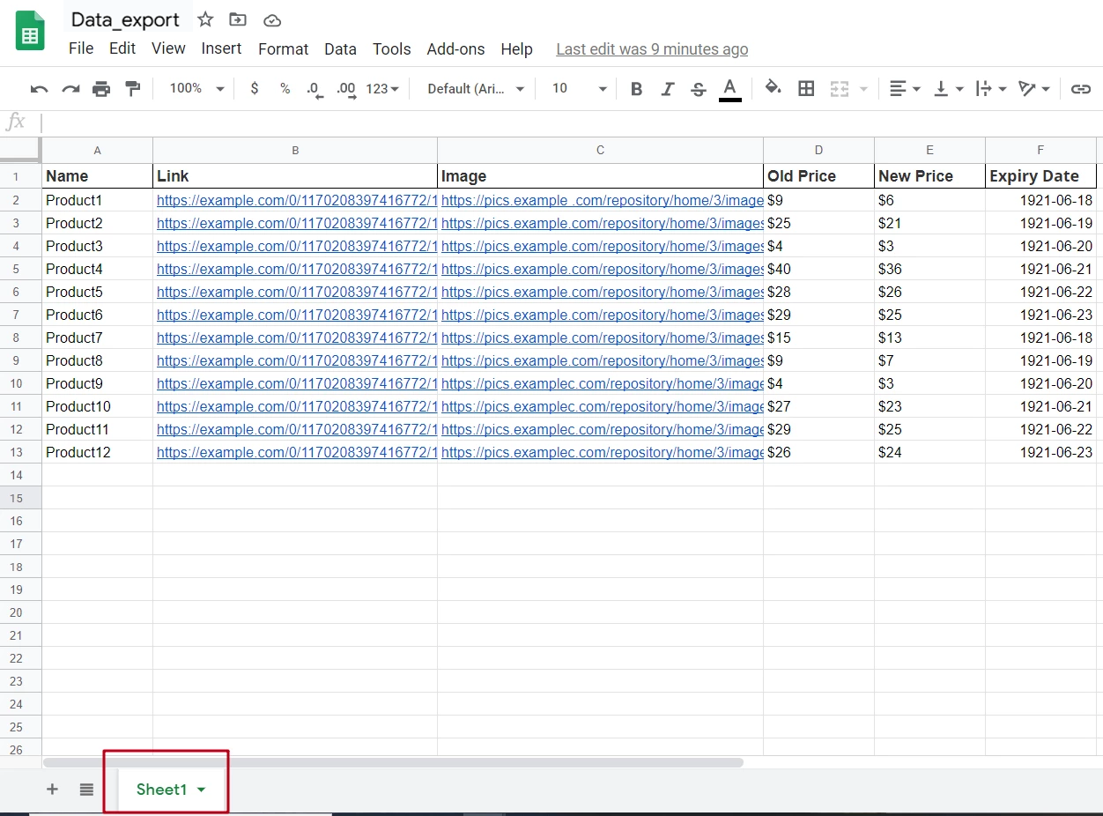Decrease decimal places
Image resolution: width=1103 pixels, height=816 pixels.
[x=315, y=89]
